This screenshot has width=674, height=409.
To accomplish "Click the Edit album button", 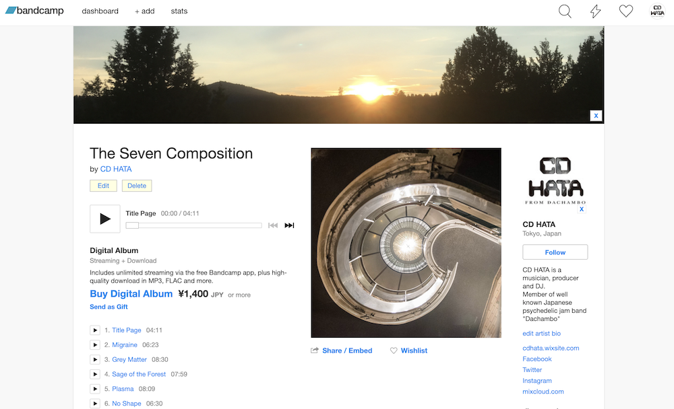I will [x=103, y=186].
